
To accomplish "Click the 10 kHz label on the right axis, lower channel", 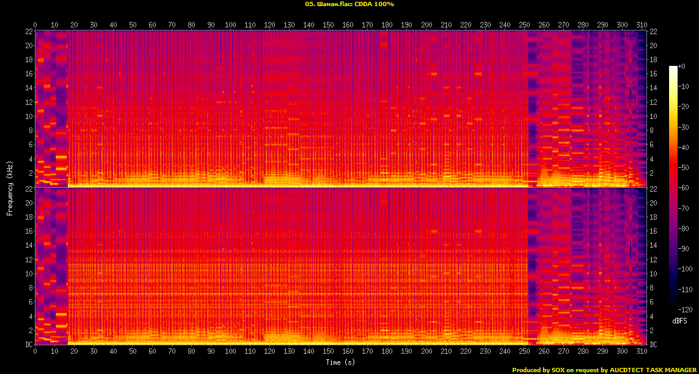I will pos(653,273).
